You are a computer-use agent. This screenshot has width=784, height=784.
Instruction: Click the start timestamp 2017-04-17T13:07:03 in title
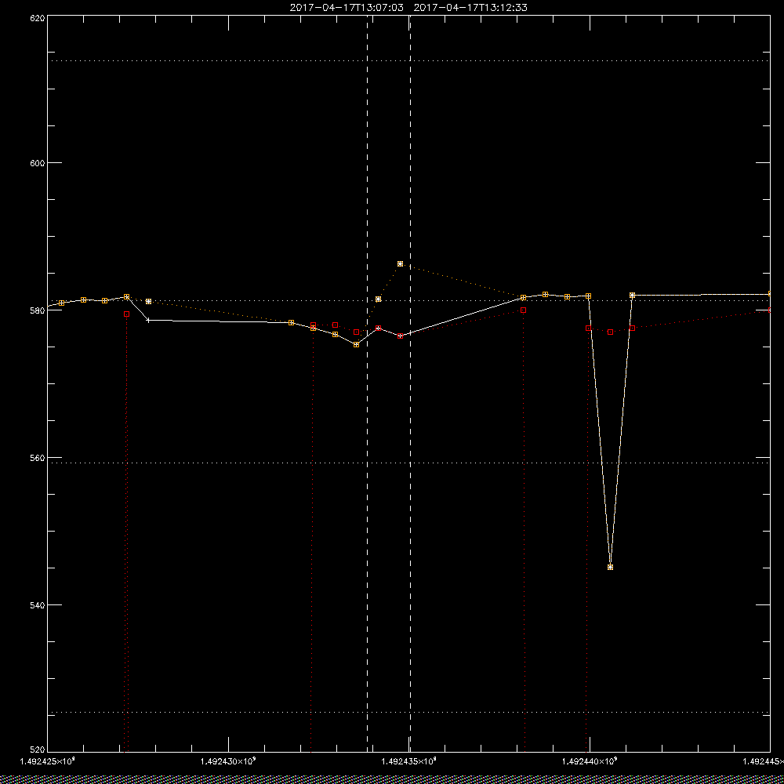point(347,8)
